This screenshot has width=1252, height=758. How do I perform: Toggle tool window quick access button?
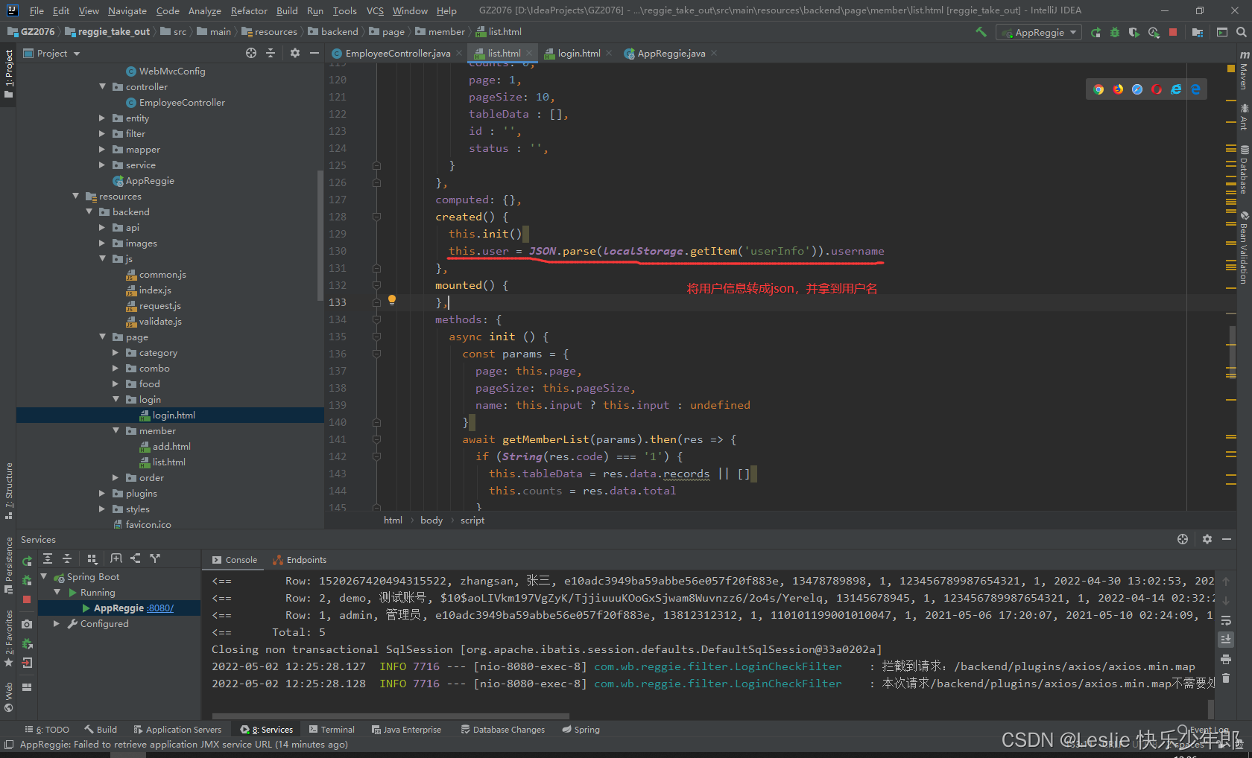(9, 744)
